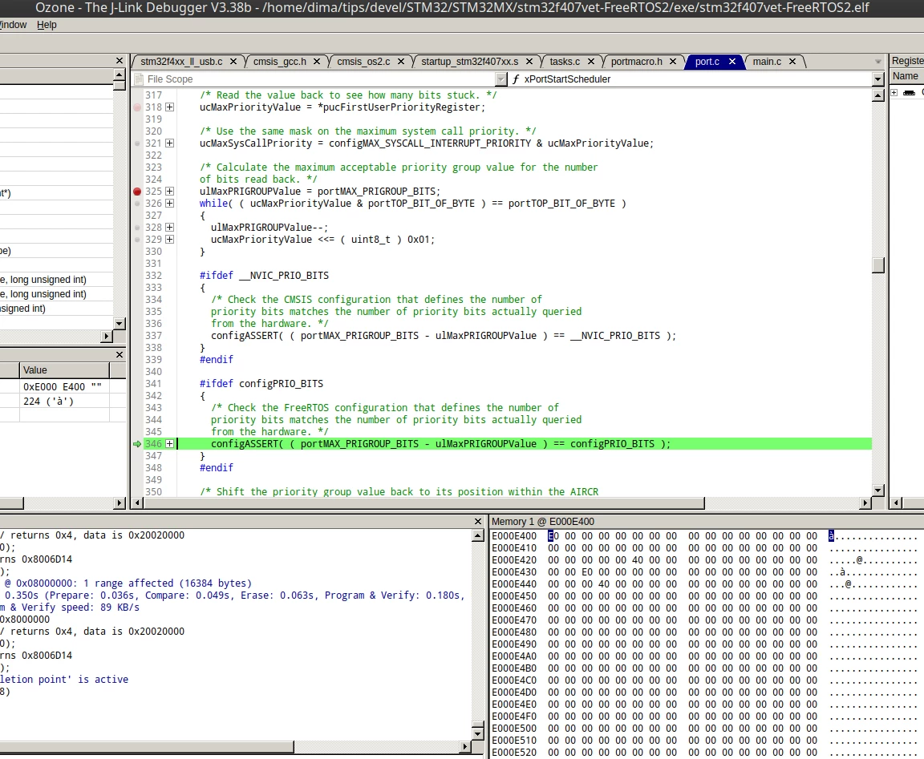The height and width of the screenshot is (759, 924).
Task: Open the xPortStartScheduler function dropdown
Action: [x=878, y=79]
